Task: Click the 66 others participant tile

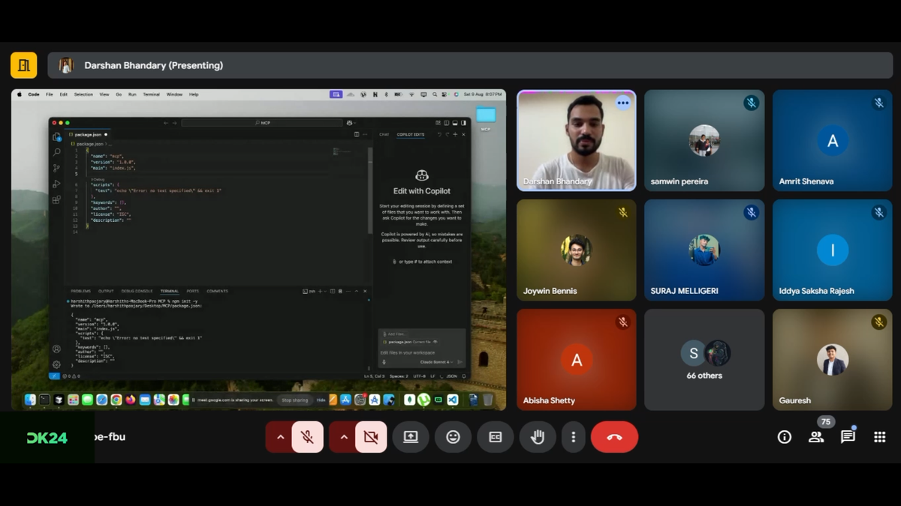Action: pyautogui.click(x=704, y=360)
